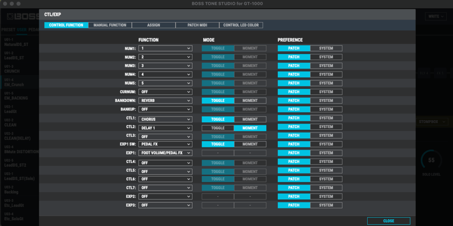453x226 pixels.
Task: Select the PATCH MIDI tab
Action: click(x=197, y=25)
